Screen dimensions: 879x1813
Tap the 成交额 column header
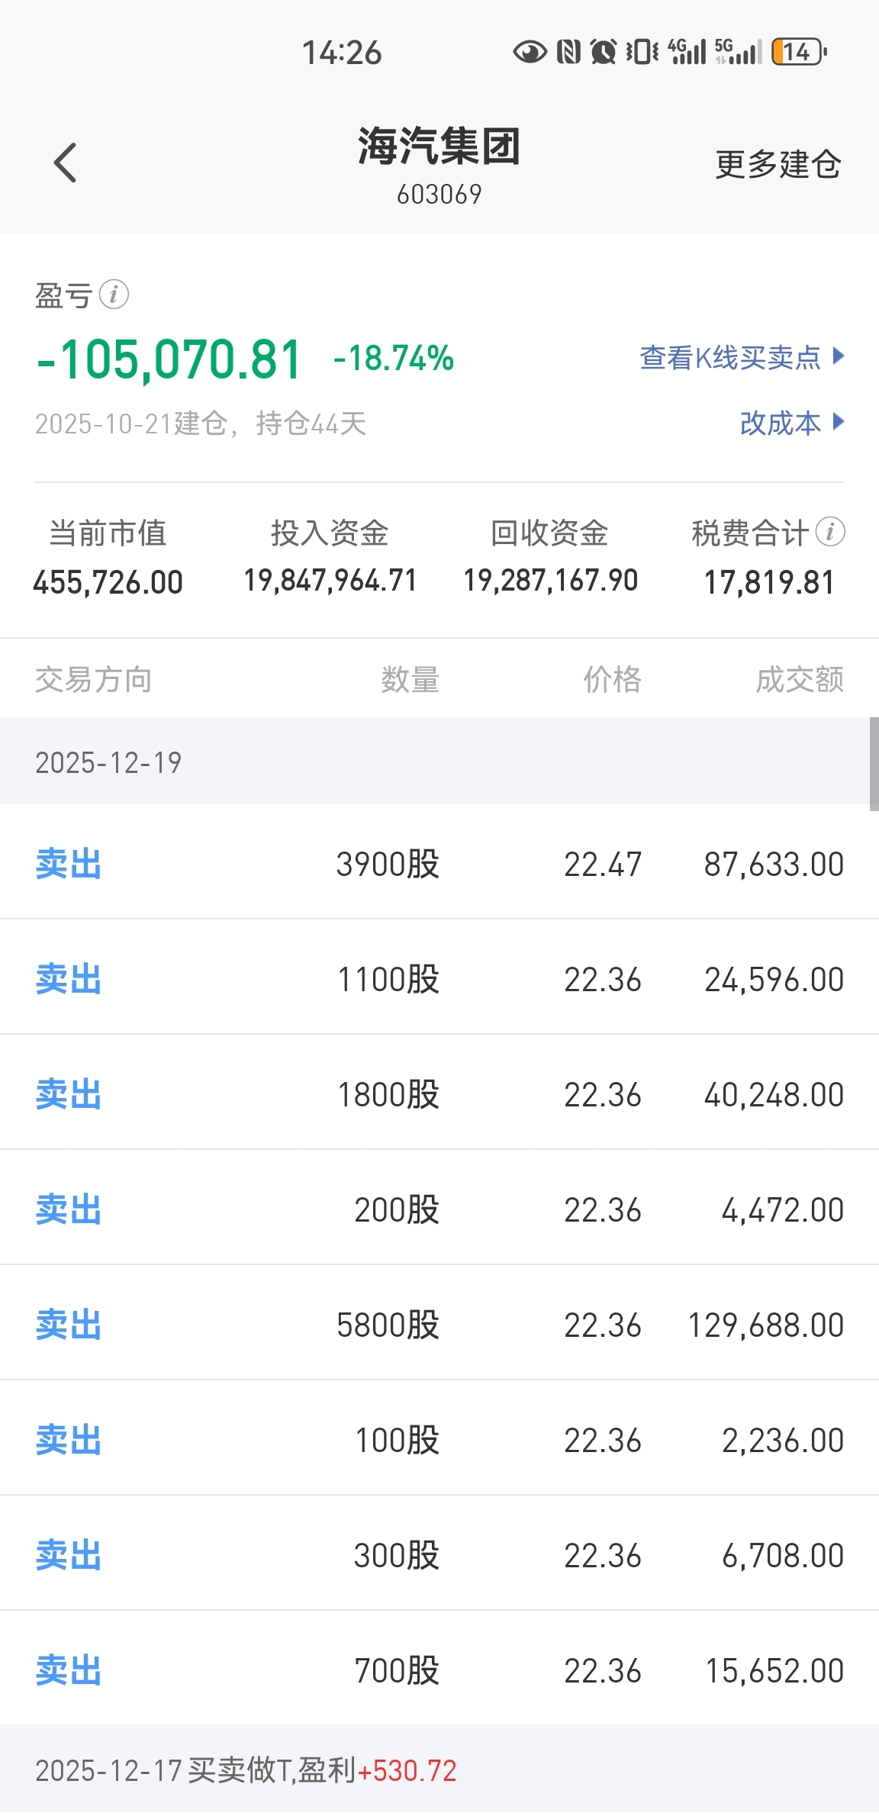(799, 679)
